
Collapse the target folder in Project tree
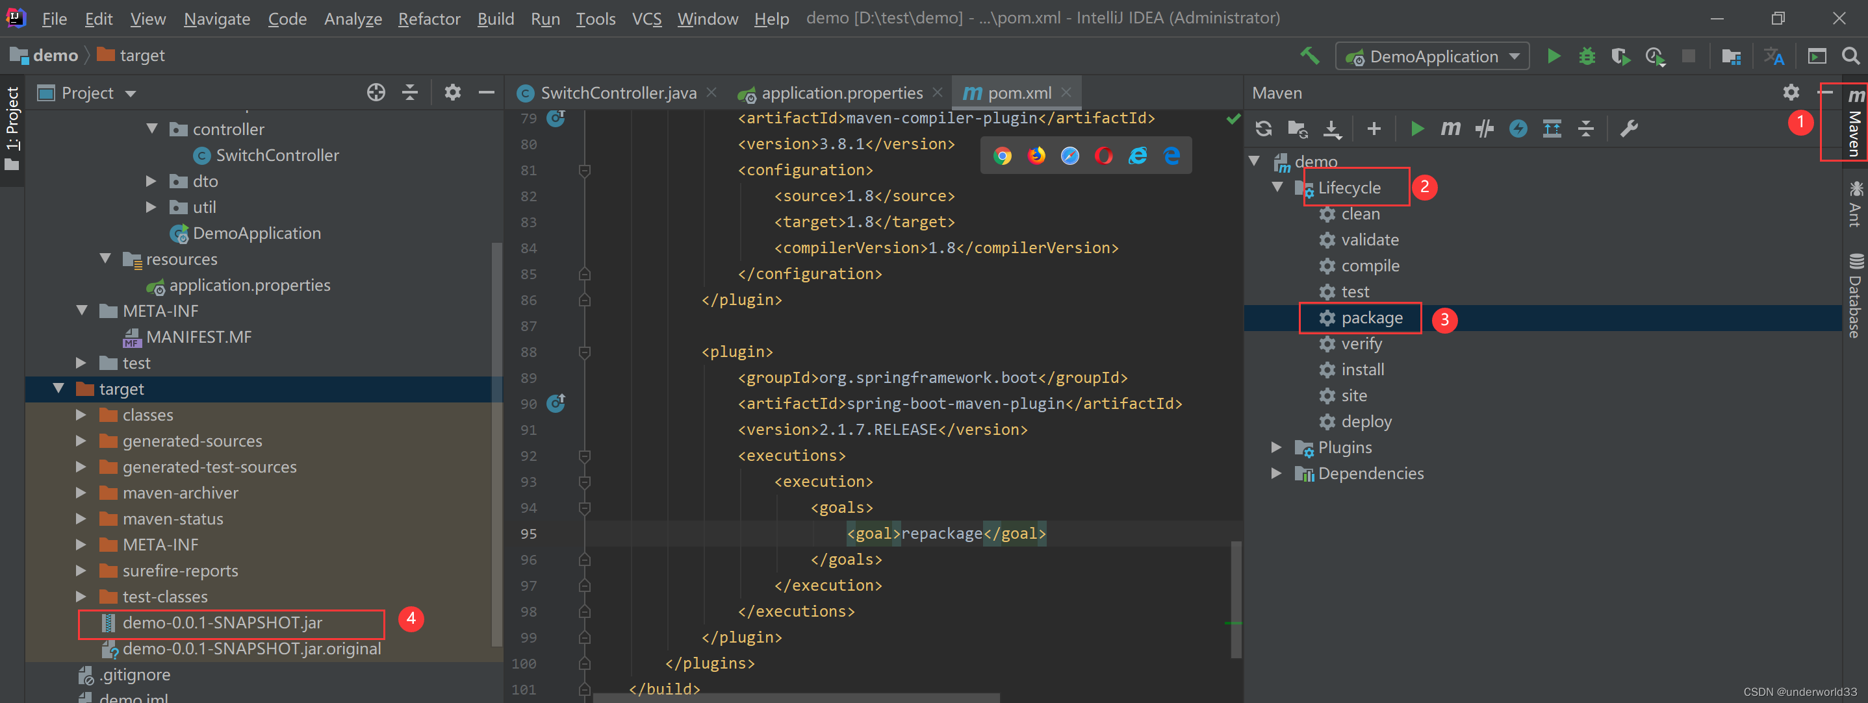click(x=58, y=388)
